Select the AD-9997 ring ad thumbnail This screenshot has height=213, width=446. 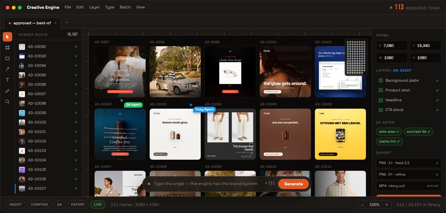tap(120, 72)
